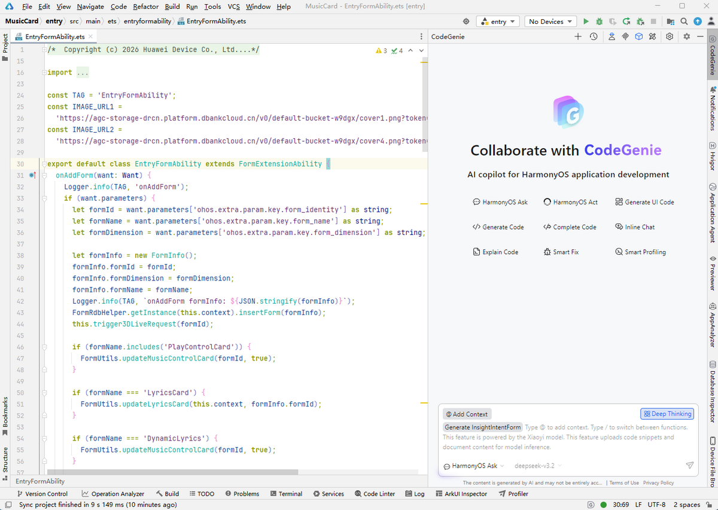This screenshot has height=510, width=718.
Task: Open the Refactor menu
Action: 146,7
